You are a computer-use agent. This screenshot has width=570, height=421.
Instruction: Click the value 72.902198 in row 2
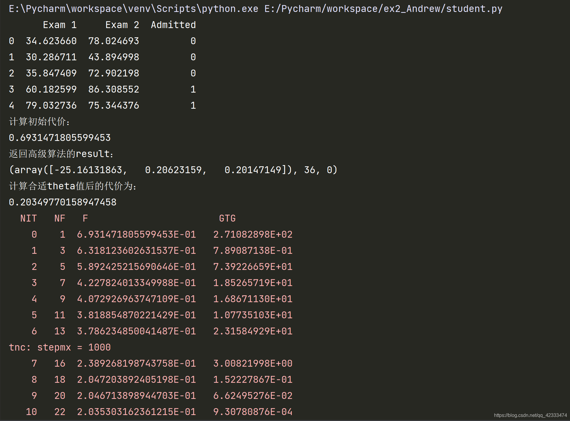(114, 73)
